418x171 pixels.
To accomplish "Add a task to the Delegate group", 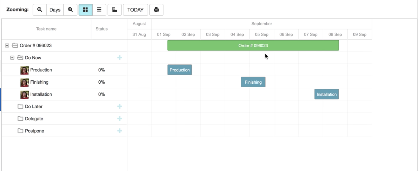I will (x=120, y=118).
